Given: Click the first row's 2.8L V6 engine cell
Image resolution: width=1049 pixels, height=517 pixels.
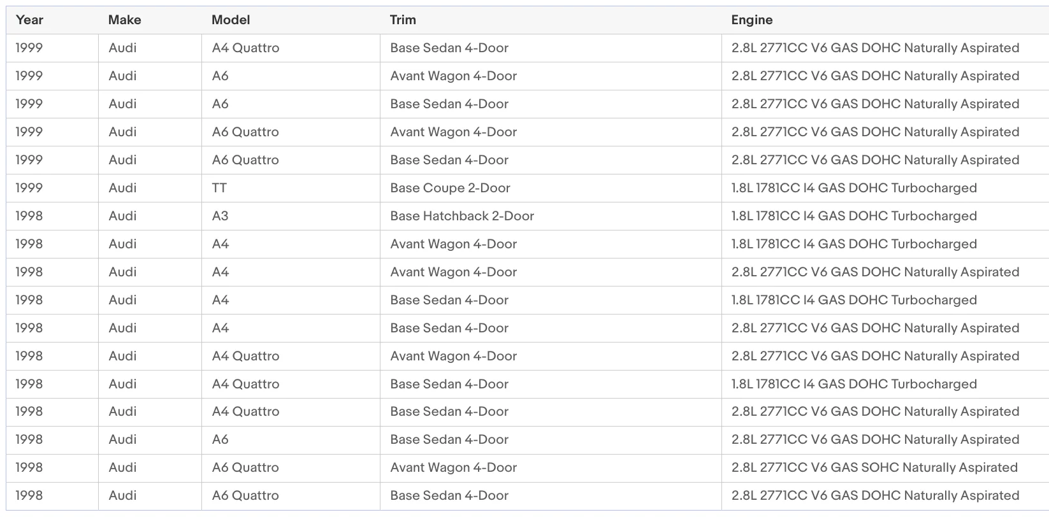Looking at the screenshot, I should (x=885, y=48).
